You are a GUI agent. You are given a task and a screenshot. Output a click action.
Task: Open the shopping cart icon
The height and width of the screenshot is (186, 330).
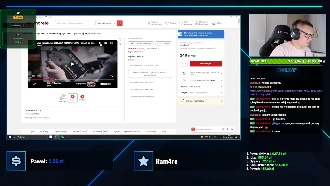tap(213, 23)
